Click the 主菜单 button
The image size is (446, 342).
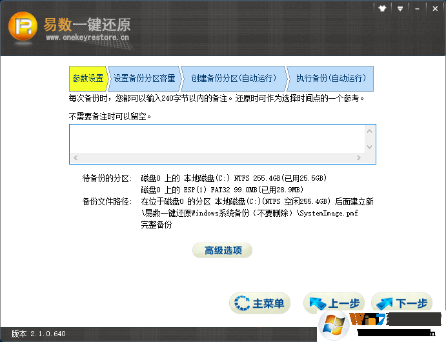(x=259, y=303)
